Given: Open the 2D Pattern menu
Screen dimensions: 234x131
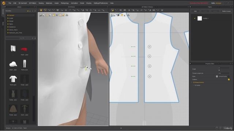Looking at the screenshot, I should click(33, 3).
